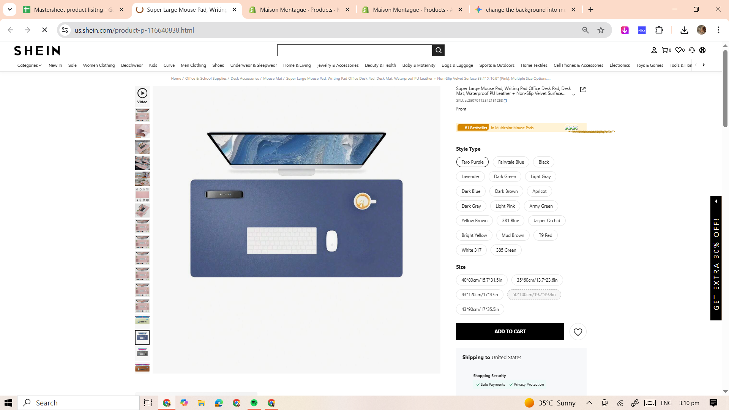Expand the Categories dropdown
Image resolution: width=729 pixels, height=410 pixels.
click(x=30, y=65)
